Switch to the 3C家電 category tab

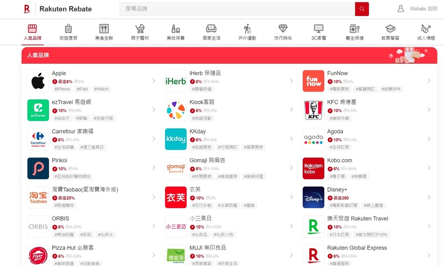[x=319, y=32]
